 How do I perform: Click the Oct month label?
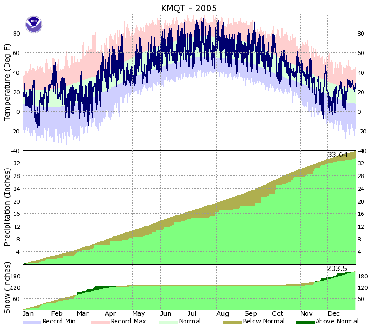pyautogui.click(x=277, y=313)
